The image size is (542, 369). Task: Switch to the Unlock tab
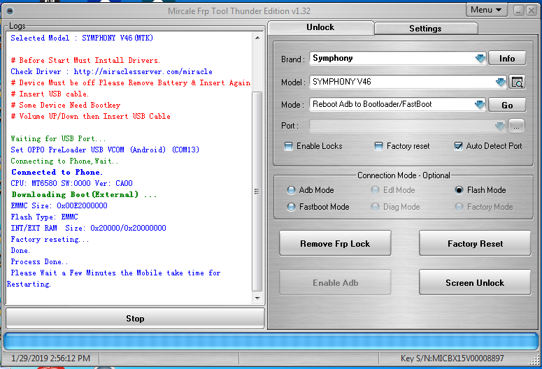click(320, 27)
